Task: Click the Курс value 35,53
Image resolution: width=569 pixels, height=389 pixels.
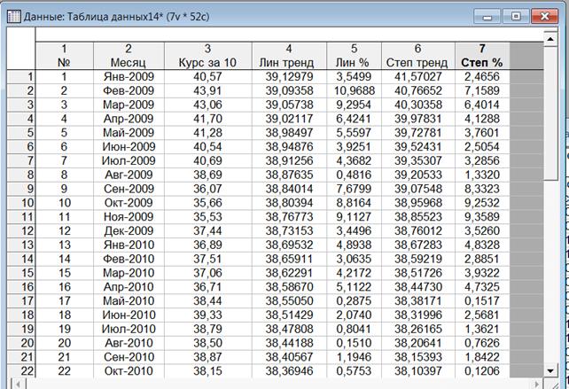Action: (208, 217)
